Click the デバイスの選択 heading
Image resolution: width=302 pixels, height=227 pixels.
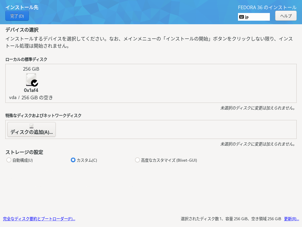point(22,30)
